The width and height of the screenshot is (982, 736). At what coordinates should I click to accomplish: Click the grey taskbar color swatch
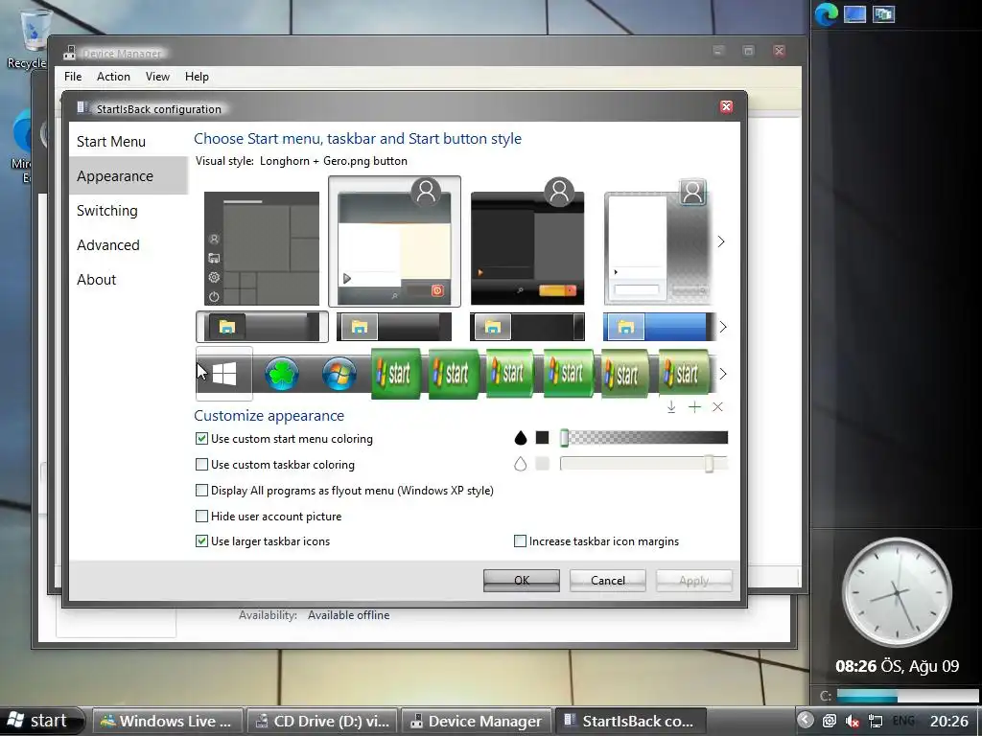click(543, 464)
